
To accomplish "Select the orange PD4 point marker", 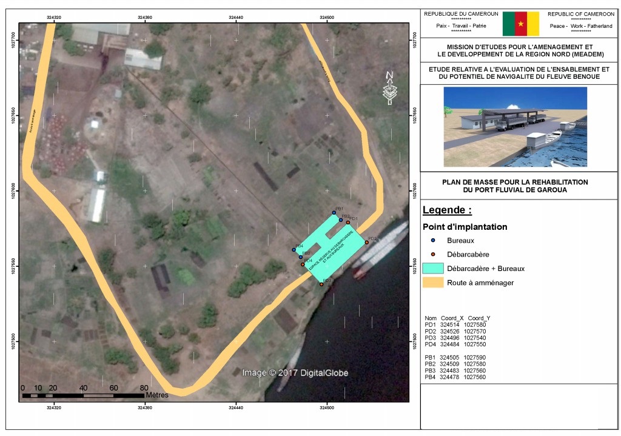I will tap(303, 264).
